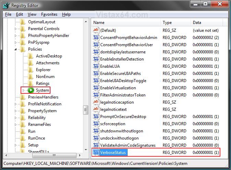Open the File menu
Image resolution: width=231 pixels, height=170 pixels.
click(8, 14)
